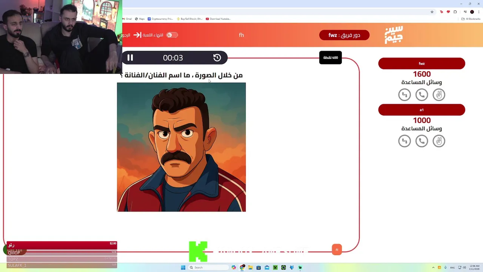This screenshot has width=483, height=272.
Task: Click the exit arrow icon beside انتهاء اللعبة
Action: [x=137, y=35]
